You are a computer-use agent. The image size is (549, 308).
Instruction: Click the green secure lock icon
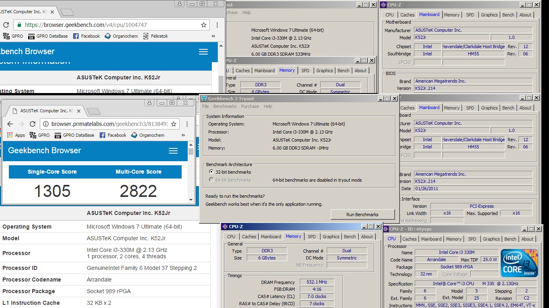(18, 25)
